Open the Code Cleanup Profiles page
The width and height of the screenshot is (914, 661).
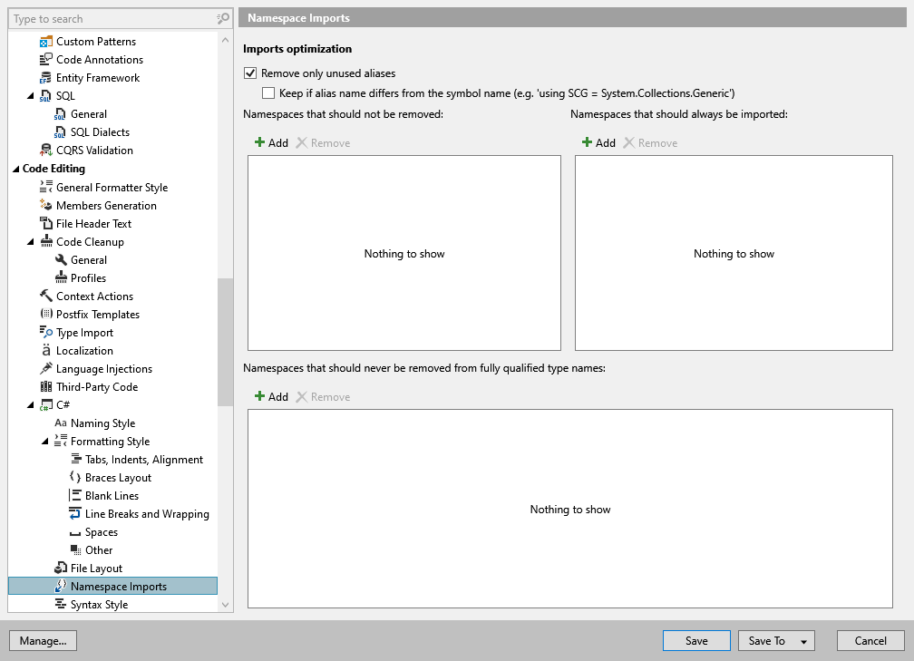click(x=91, y=277)
